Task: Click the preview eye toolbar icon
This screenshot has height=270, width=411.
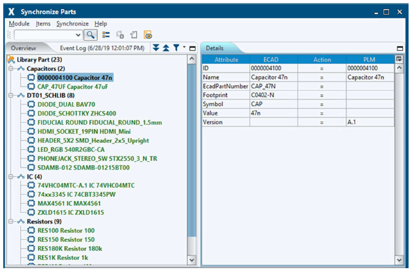Action: pyautogui.click(x=148, y=35)
